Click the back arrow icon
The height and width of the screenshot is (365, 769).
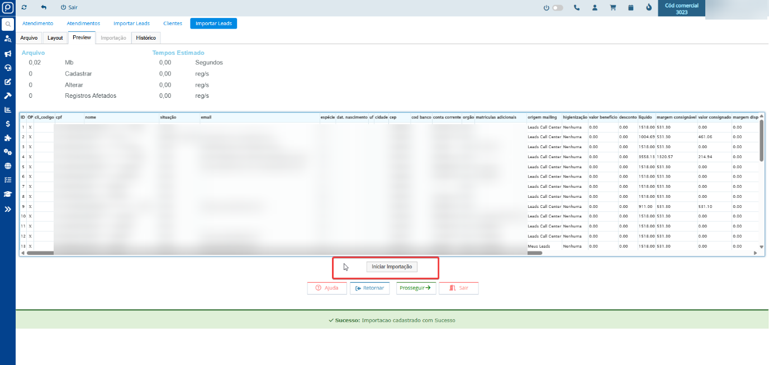(x=44, y=8)
